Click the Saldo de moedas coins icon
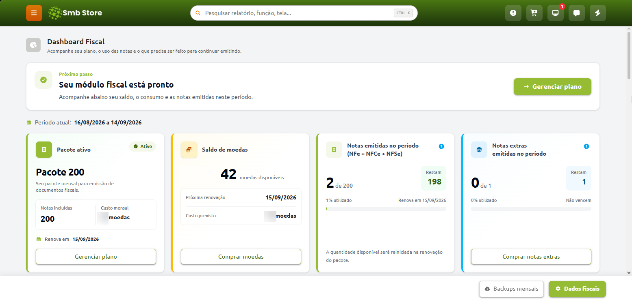The width and height of the screenshot is (632, 302). click(x=189, y=150)
